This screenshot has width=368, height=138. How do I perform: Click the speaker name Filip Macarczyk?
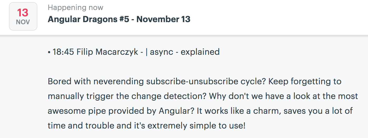(x=107, y=52)
